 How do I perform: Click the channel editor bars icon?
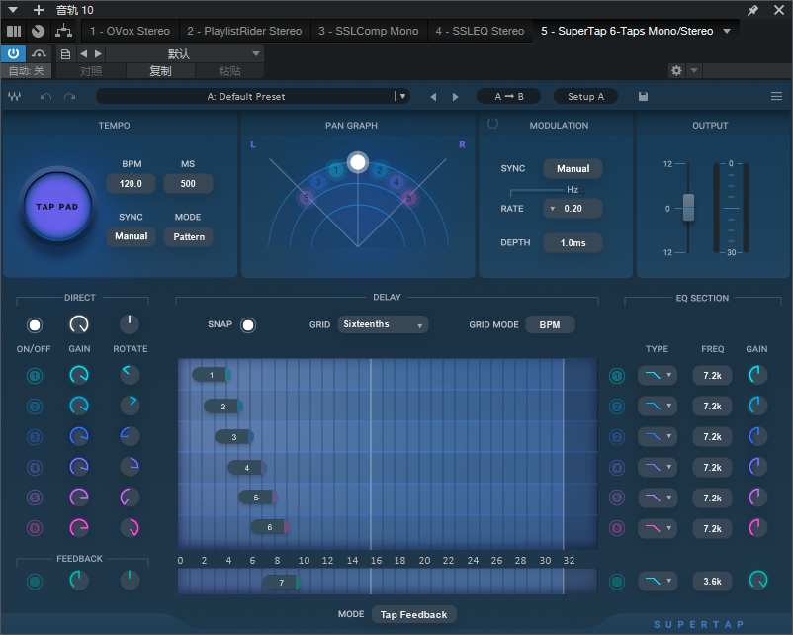[x=14, y=31]
